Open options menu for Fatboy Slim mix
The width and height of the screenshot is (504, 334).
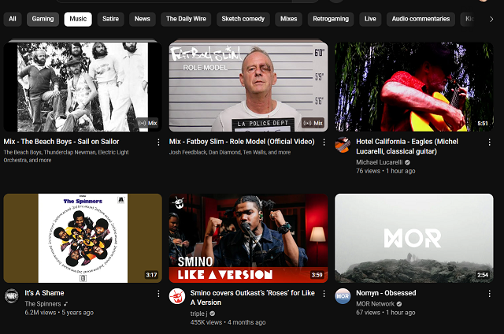click(x=324, y=142)
